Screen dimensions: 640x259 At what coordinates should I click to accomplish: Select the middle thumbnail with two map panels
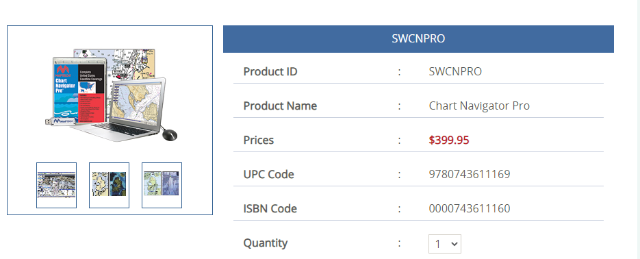109,185
